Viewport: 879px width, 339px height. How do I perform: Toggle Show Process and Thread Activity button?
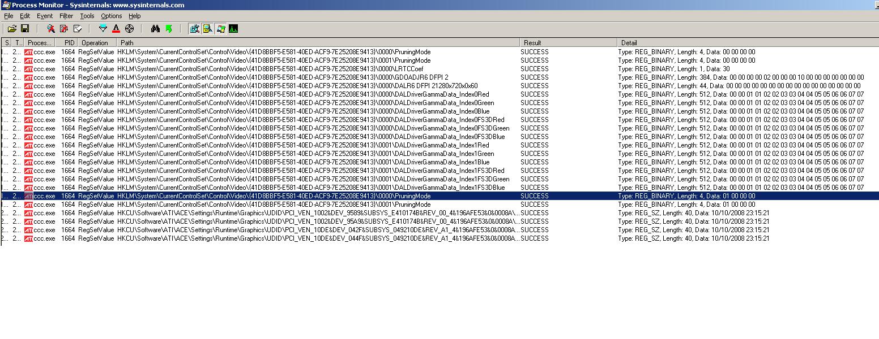click(x=220, y=28)
